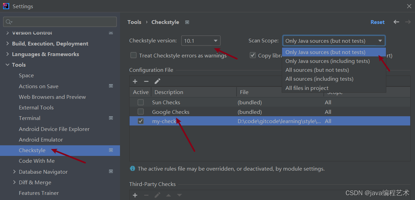Click the Reset link

(x=377, y=22)
